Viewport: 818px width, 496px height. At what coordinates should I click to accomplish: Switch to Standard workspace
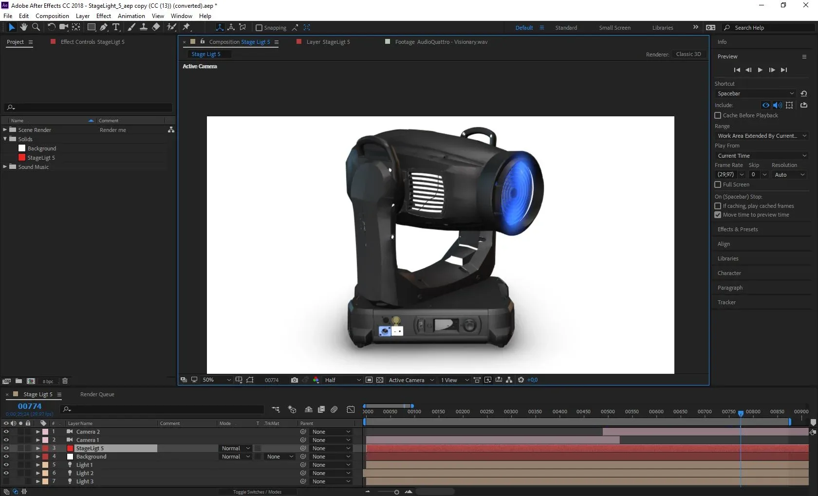click(566, 28)
